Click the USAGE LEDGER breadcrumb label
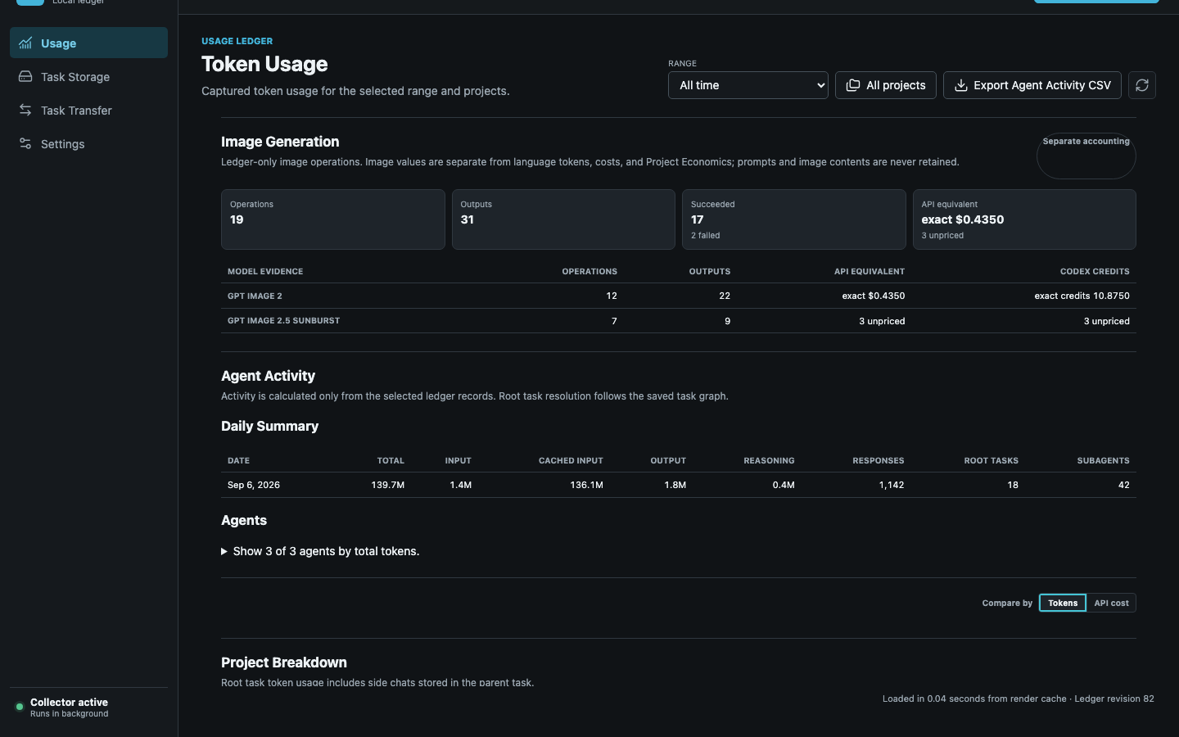Viewport: 1179px width, 737px height. click(237, 41)
